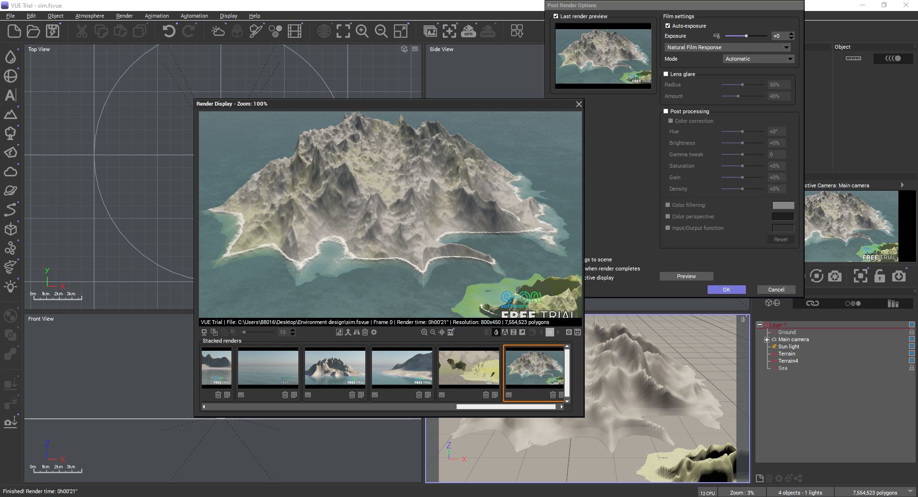Click the Display last render picture icon
The height and width of the screenshot is (497, 918).
(x=430, y=32)
